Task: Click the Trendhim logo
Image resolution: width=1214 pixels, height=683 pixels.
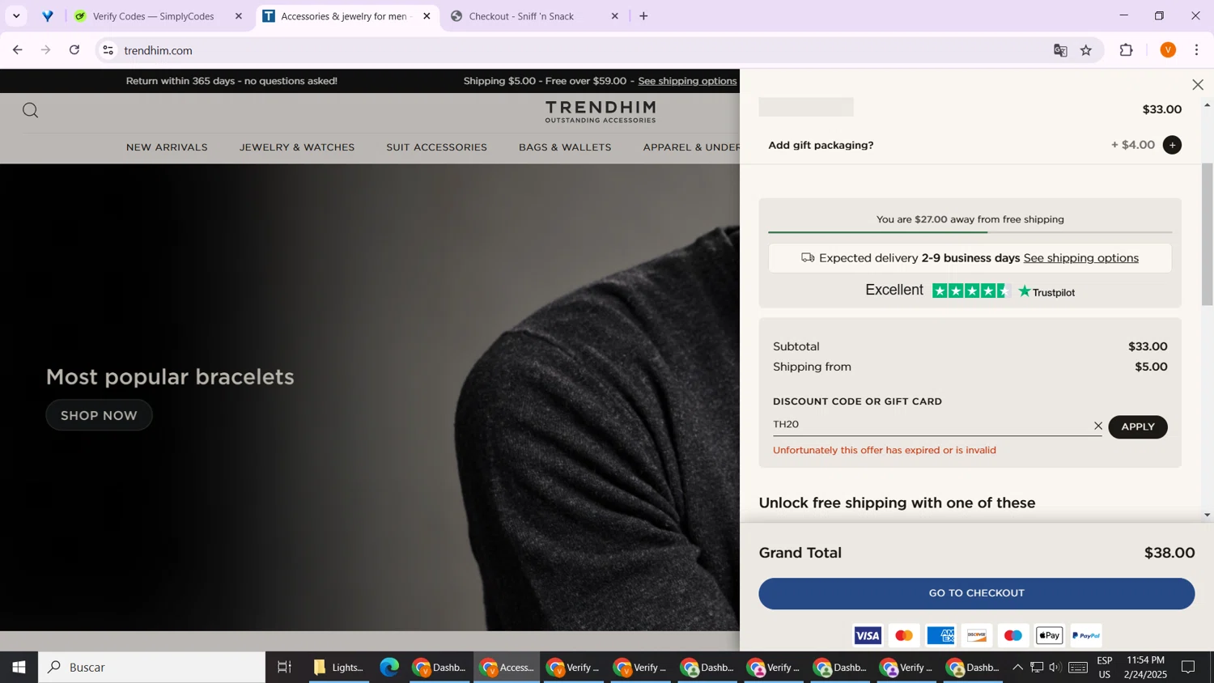Action: pyautogui.click(x=601, y=112)
